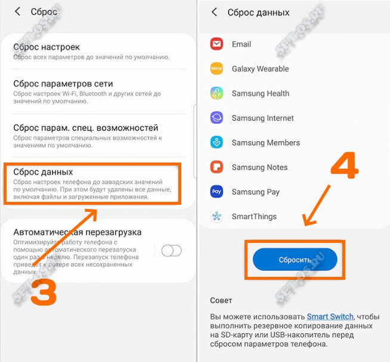
Task: Go back from the Сброс screen
Action: click(17, 11)
